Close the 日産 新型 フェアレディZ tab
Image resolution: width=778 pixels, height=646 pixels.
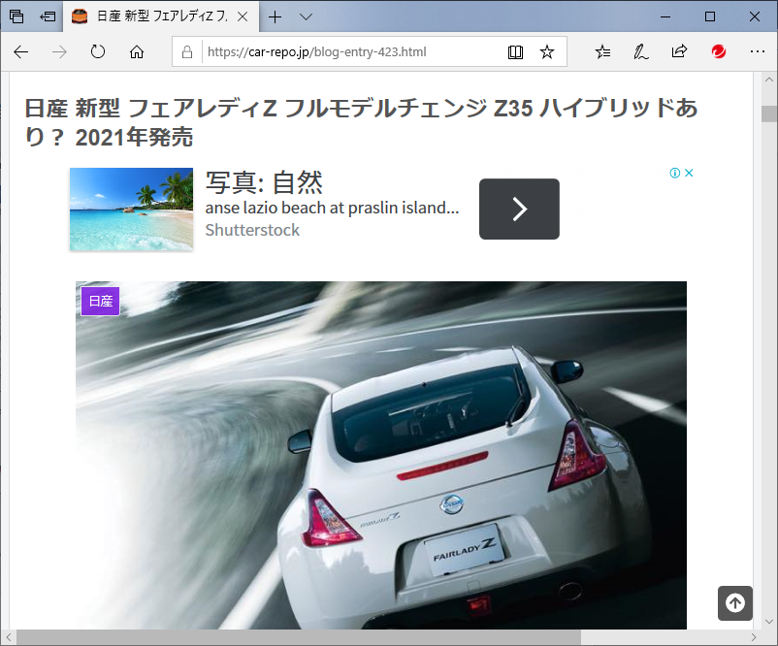[242, 16]
